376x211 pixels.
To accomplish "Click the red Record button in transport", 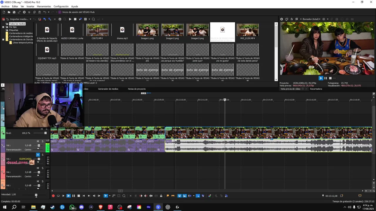I will point(53,196).
